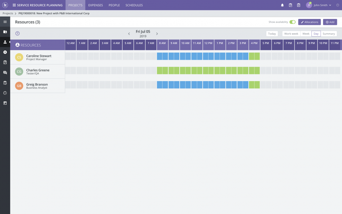
Task: Click the Business Analyst role text
Action: tap(37, 88)
